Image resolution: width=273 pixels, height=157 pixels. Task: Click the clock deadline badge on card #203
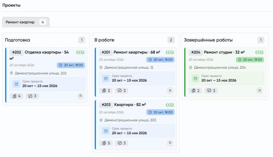[x=160, y=112]
